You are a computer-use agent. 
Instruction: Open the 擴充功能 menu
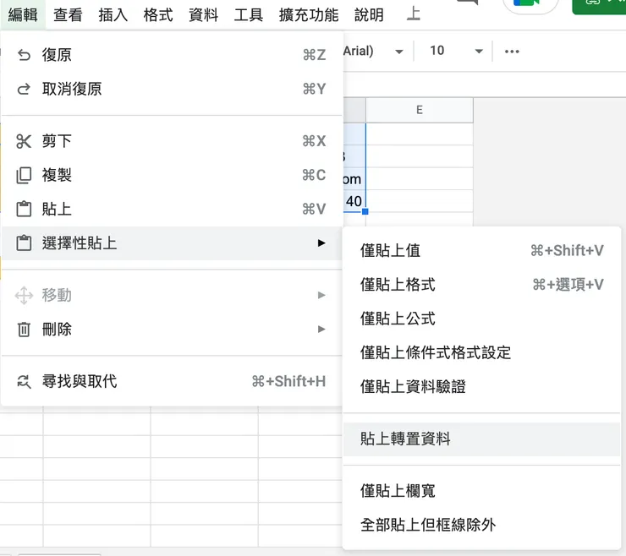tap(309, 14)
